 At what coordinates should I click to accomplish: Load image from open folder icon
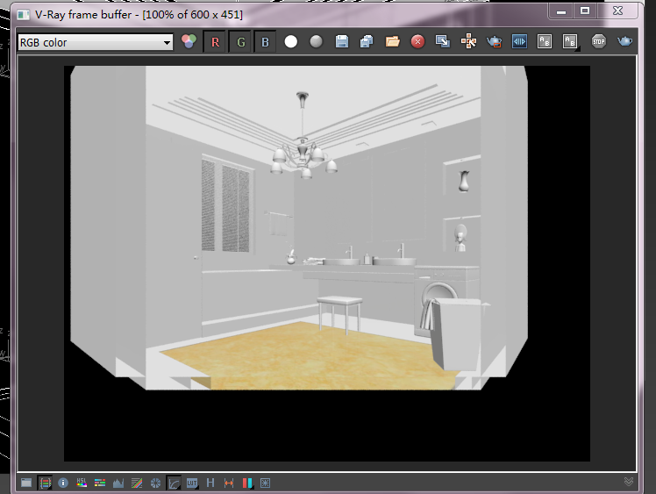pyautogui.click(x=392, y=41)
